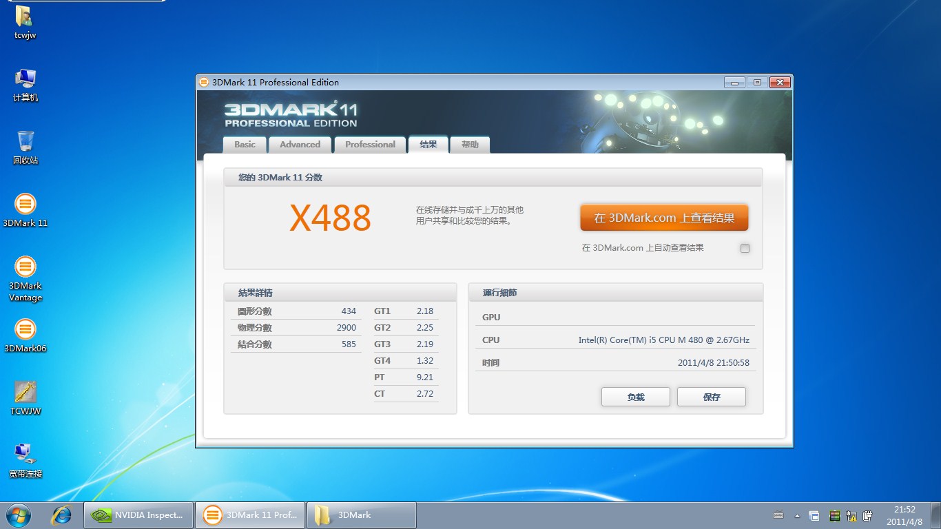Open the 帮助 help tab
The height and width of the screenshot is (529, 941).
(x=470, y=145)
